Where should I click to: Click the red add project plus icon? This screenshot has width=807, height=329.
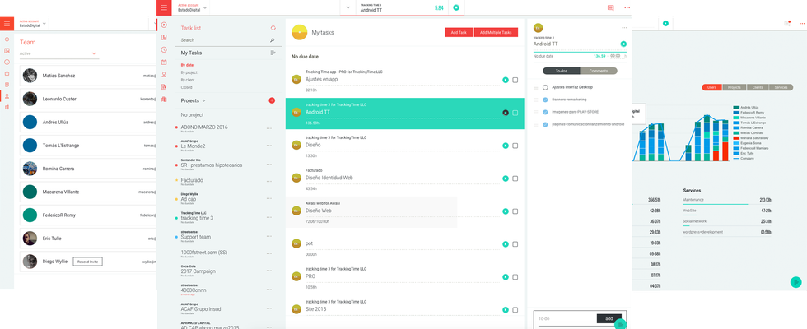click(x=272, y=100)
